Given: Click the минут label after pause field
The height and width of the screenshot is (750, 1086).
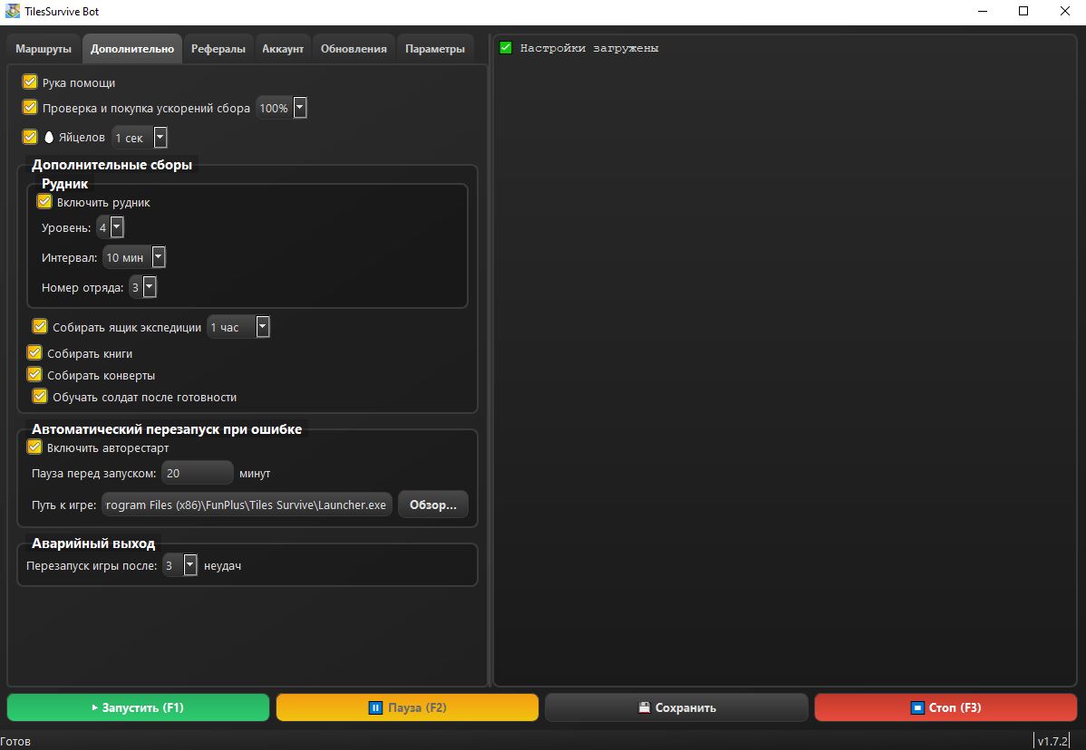Looking at the screenshot, I should tap(255, 473).
